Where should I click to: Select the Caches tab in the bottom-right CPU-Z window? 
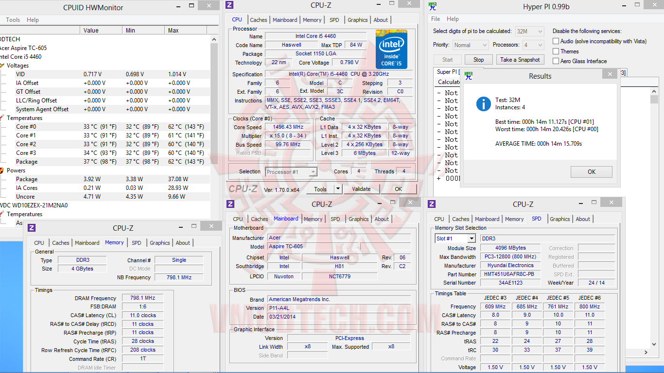click(x=461, y=219)
